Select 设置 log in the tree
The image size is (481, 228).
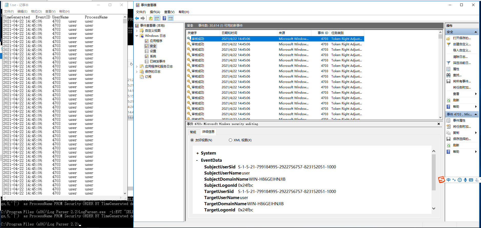click(x=153, y=51)
